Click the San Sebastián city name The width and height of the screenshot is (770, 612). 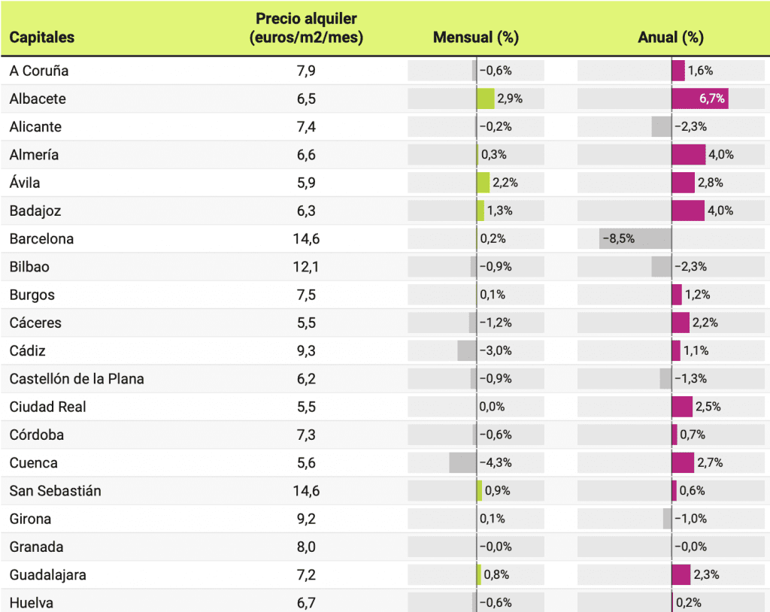(55, 491)
